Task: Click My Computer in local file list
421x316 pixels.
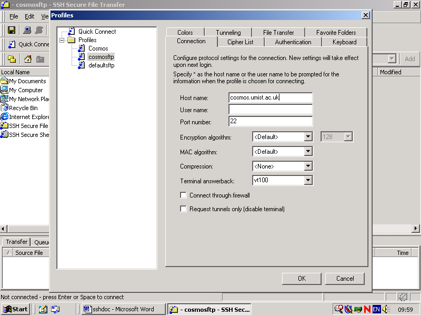Action: click(25, 90)
